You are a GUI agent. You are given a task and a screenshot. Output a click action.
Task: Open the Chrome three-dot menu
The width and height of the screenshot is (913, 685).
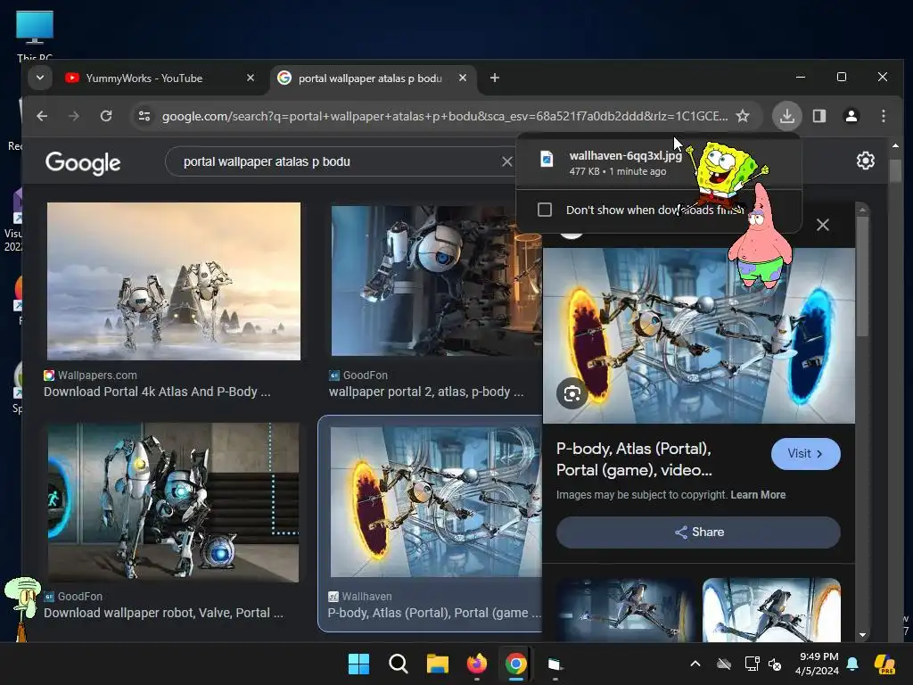point(884,116)
